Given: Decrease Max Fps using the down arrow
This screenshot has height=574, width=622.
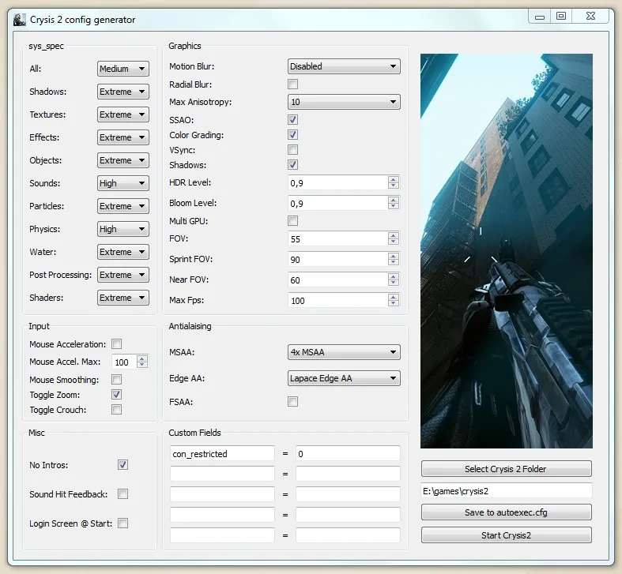Looking at the screenshot, I should tap(394, 304).
